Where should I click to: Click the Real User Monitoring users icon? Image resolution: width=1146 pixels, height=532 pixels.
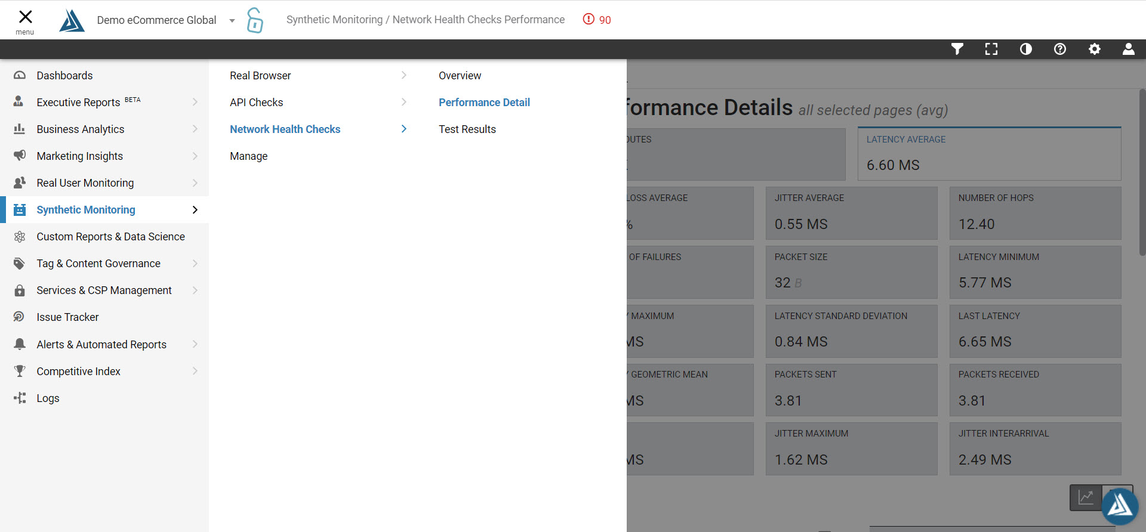20,183
